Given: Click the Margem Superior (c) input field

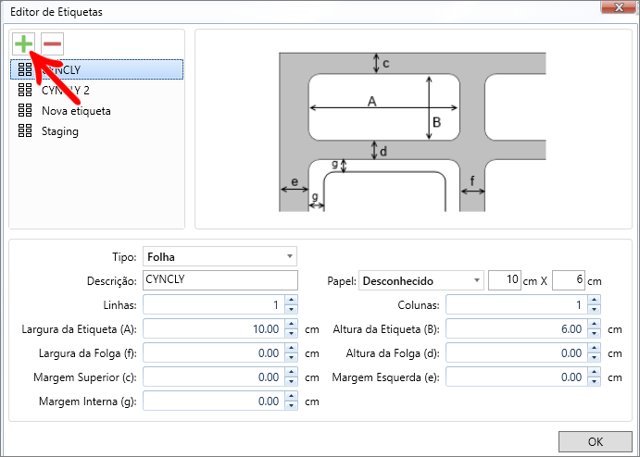Looking at the screenshot, I should (x=213, y=377).
